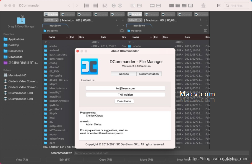252x164 pixels.
Task: Click the Edit (F4) bottom button
Action: (x=65, y=160)
